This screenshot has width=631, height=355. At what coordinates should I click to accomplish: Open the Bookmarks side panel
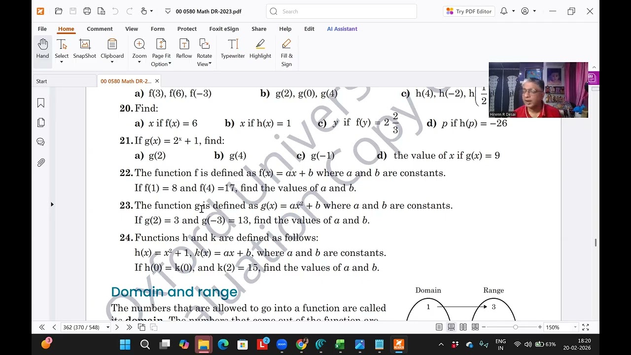pyautogui.click(x=41, y=103)
